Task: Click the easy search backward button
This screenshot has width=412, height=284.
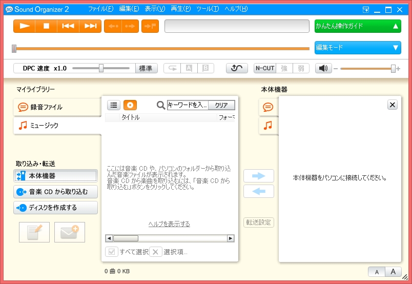Action: (x=113, y=26)
